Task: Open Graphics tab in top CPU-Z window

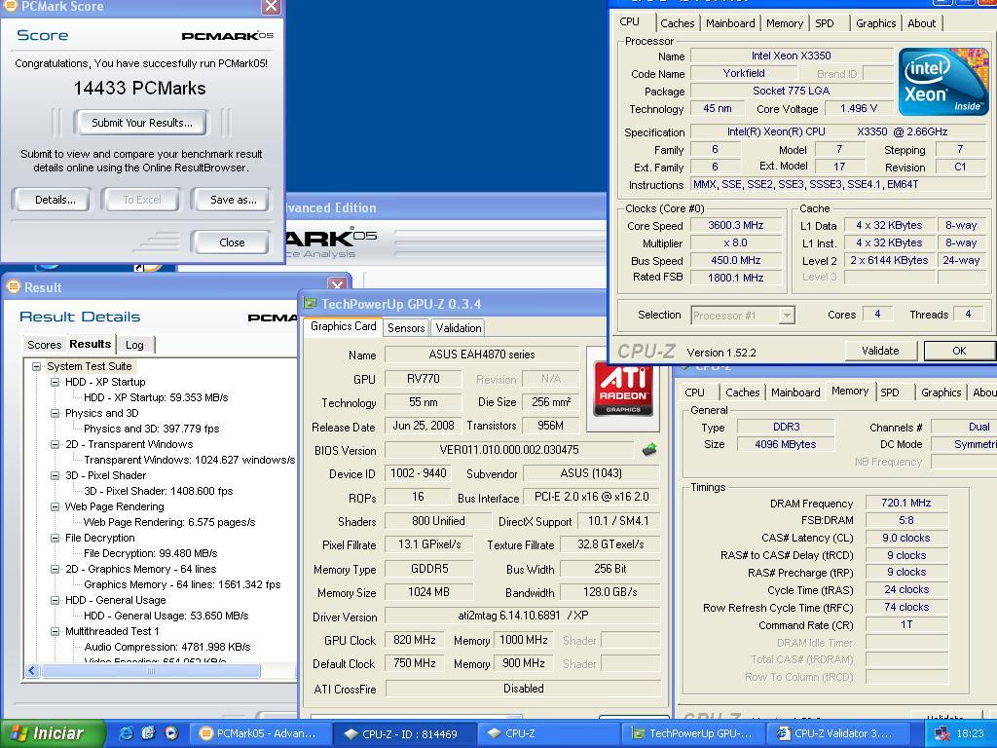Action: (x=875, y=23)
